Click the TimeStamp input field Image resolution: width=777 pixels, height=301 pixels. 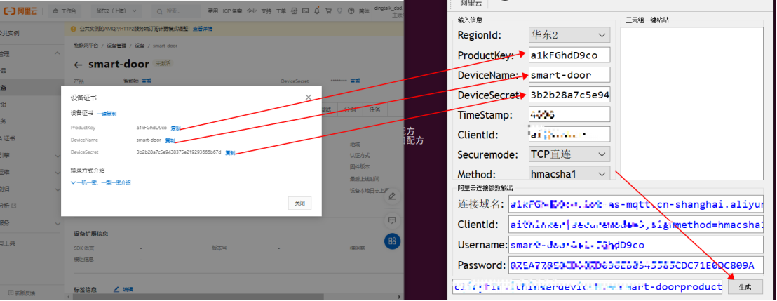click(x=569, y=114)
